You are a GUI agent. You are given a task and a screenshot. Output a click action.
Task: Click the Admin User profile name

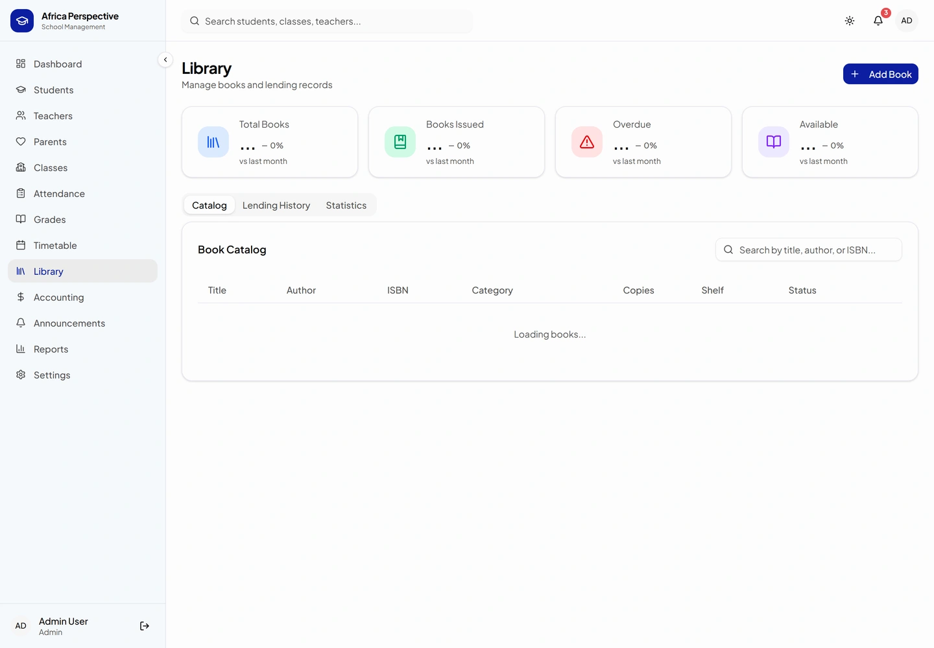(64, 621)
